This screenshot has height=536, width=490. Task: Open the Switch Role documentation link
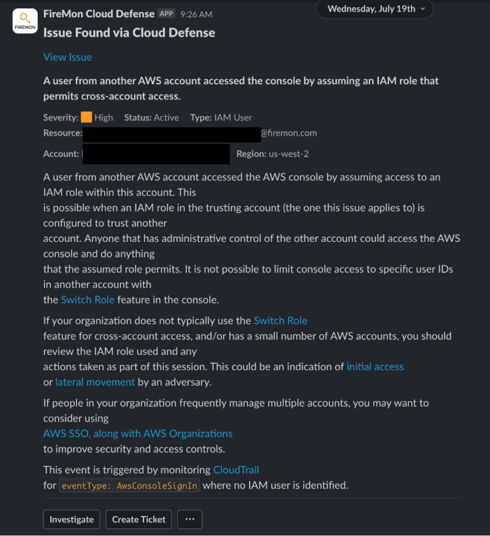point(88,299)
